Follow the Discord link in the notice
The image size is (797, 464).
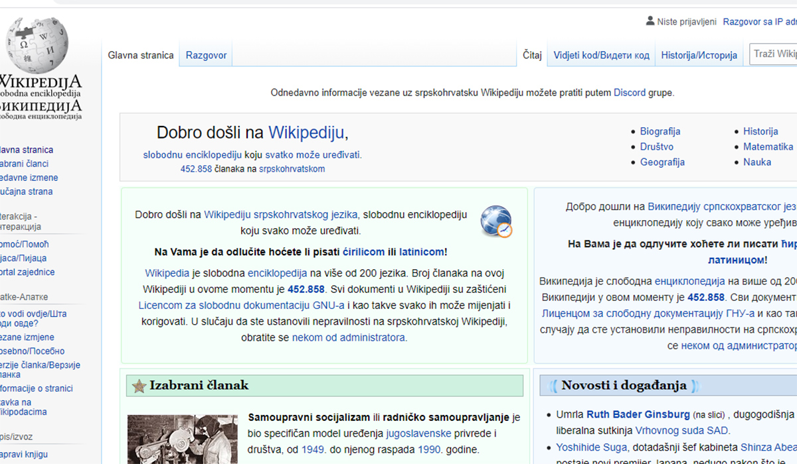(x=630, y=93)
